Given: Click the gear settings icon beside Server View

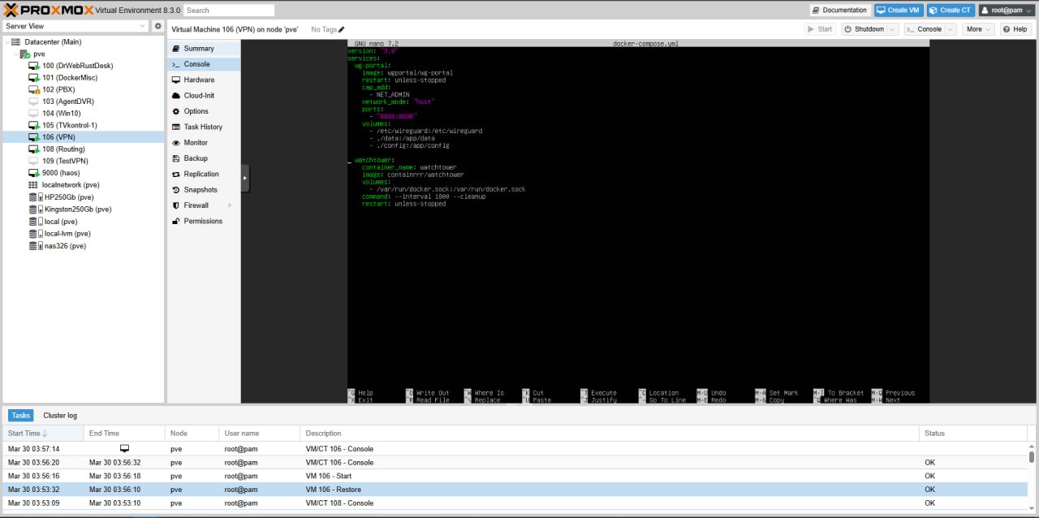Looking at the screenshot, I should pos(158,26).
